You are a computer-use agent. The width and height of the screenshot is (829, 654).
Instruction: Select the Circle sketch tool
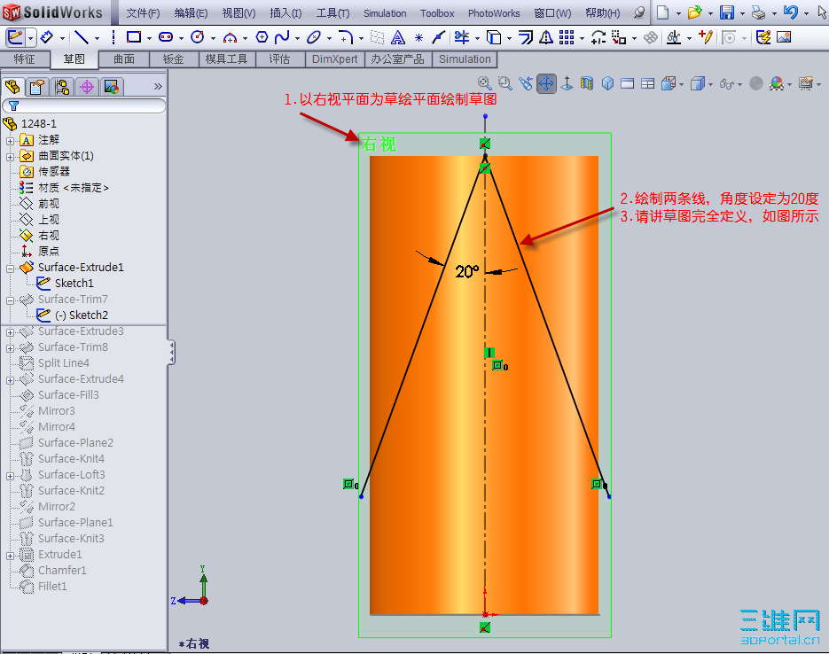[x=198, y=37]
